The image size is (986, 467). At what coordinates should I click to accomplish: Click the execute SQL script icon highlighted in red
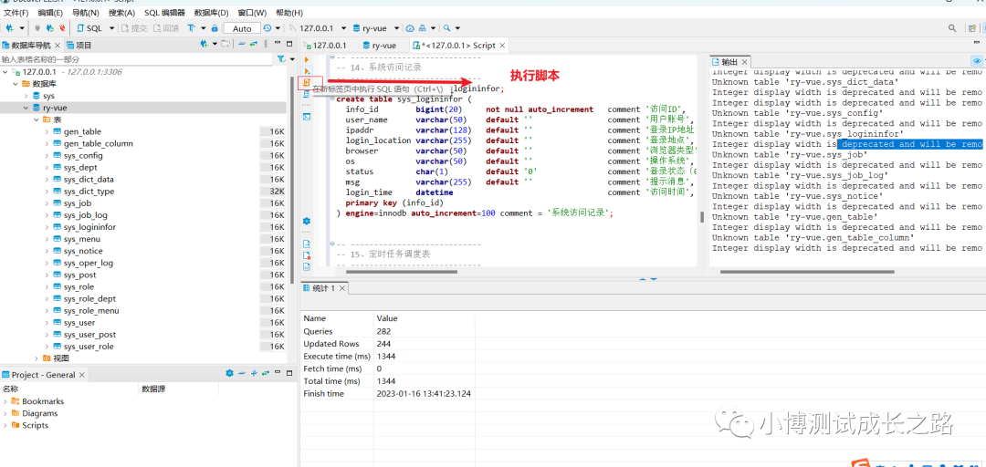(307, 82)
